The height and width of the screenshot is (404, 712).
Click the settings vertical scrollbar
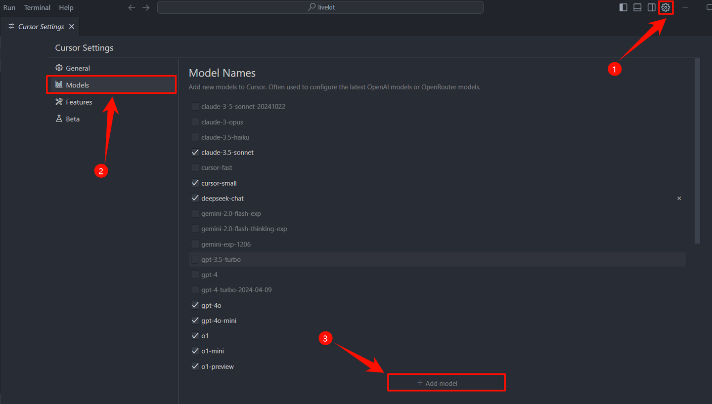pos(697,151)
